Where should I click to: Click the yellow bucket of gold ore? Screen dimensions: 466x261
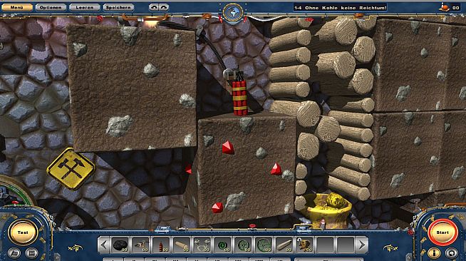(x=328, y=210)
